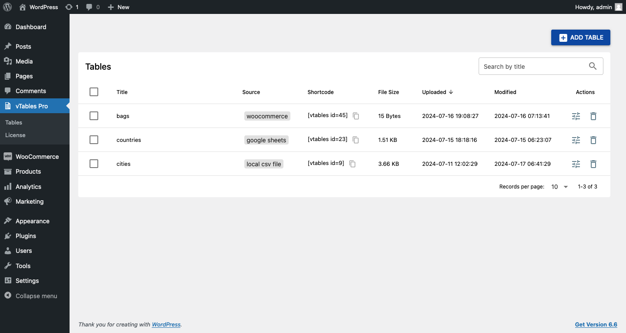Select the bags row checkbox
Screen dimensions: 626x333
pyautogui.click(x=94, y=116)
